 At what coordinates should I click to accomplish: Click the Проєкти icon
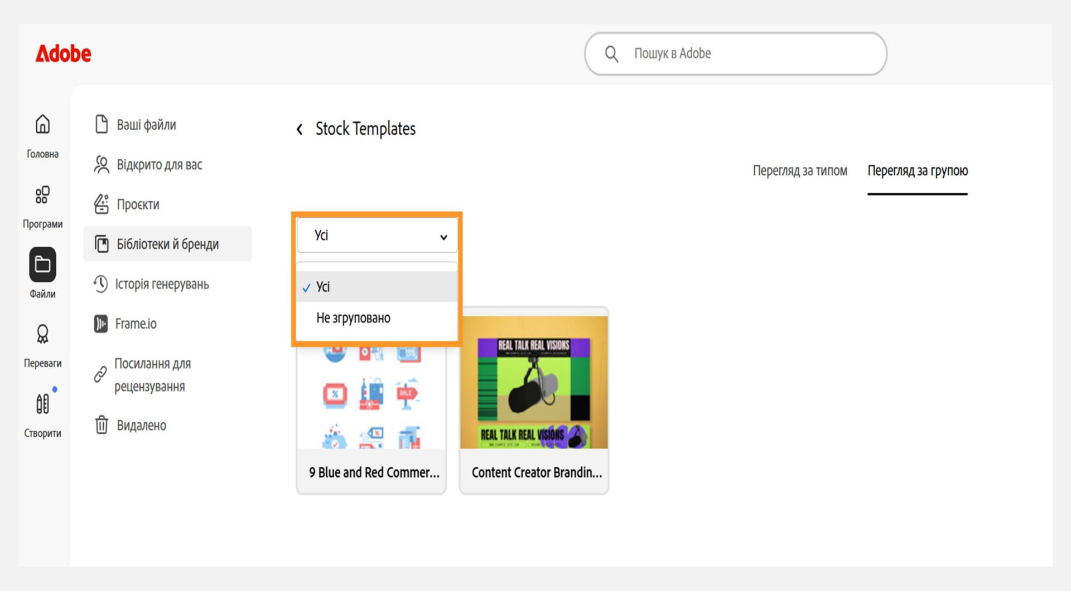pos(102,204)
